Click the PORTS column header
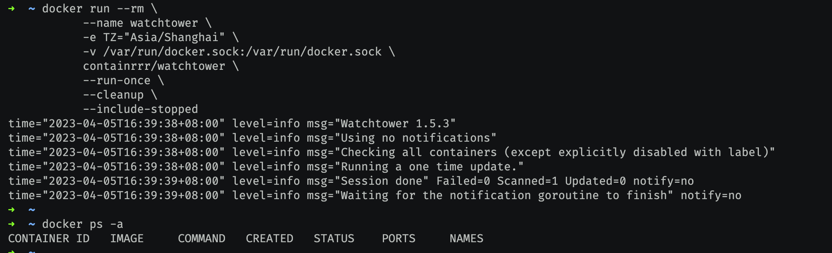The image size is (832, 253). coord(398,238)
